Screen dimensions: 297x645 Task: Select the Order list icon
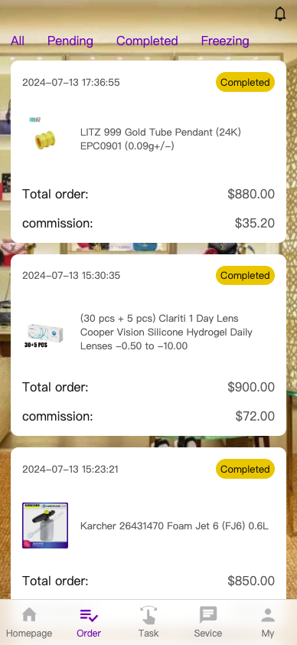tap(89, 615)
